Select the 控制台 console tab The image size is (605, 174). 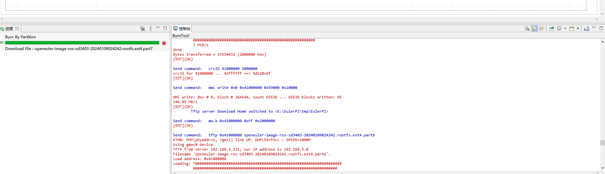pyautogui.click(x=184, y=28)
